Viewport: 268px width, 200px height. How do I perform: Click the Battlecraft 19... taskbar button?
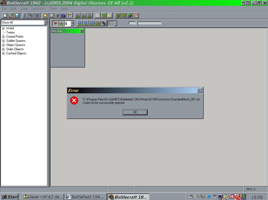[128, 197]
